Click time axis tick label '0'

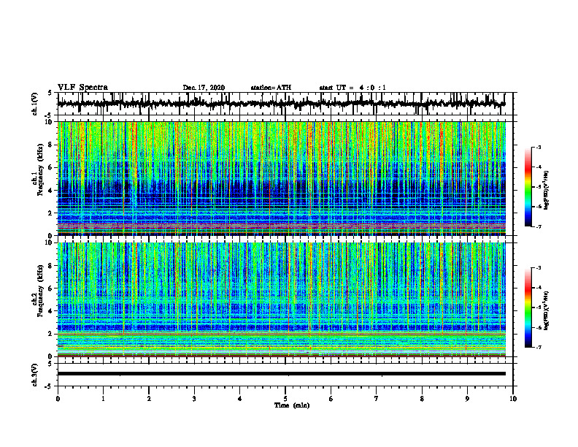(x=58, y=399)
